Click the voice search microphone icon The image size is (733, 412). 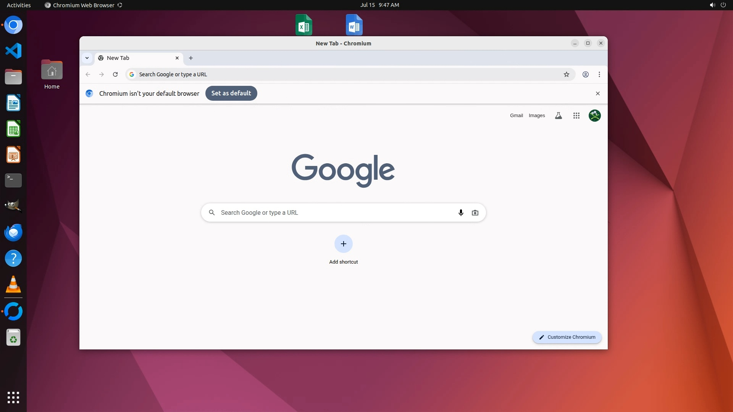pyautogui.click(x=461, y=213)
